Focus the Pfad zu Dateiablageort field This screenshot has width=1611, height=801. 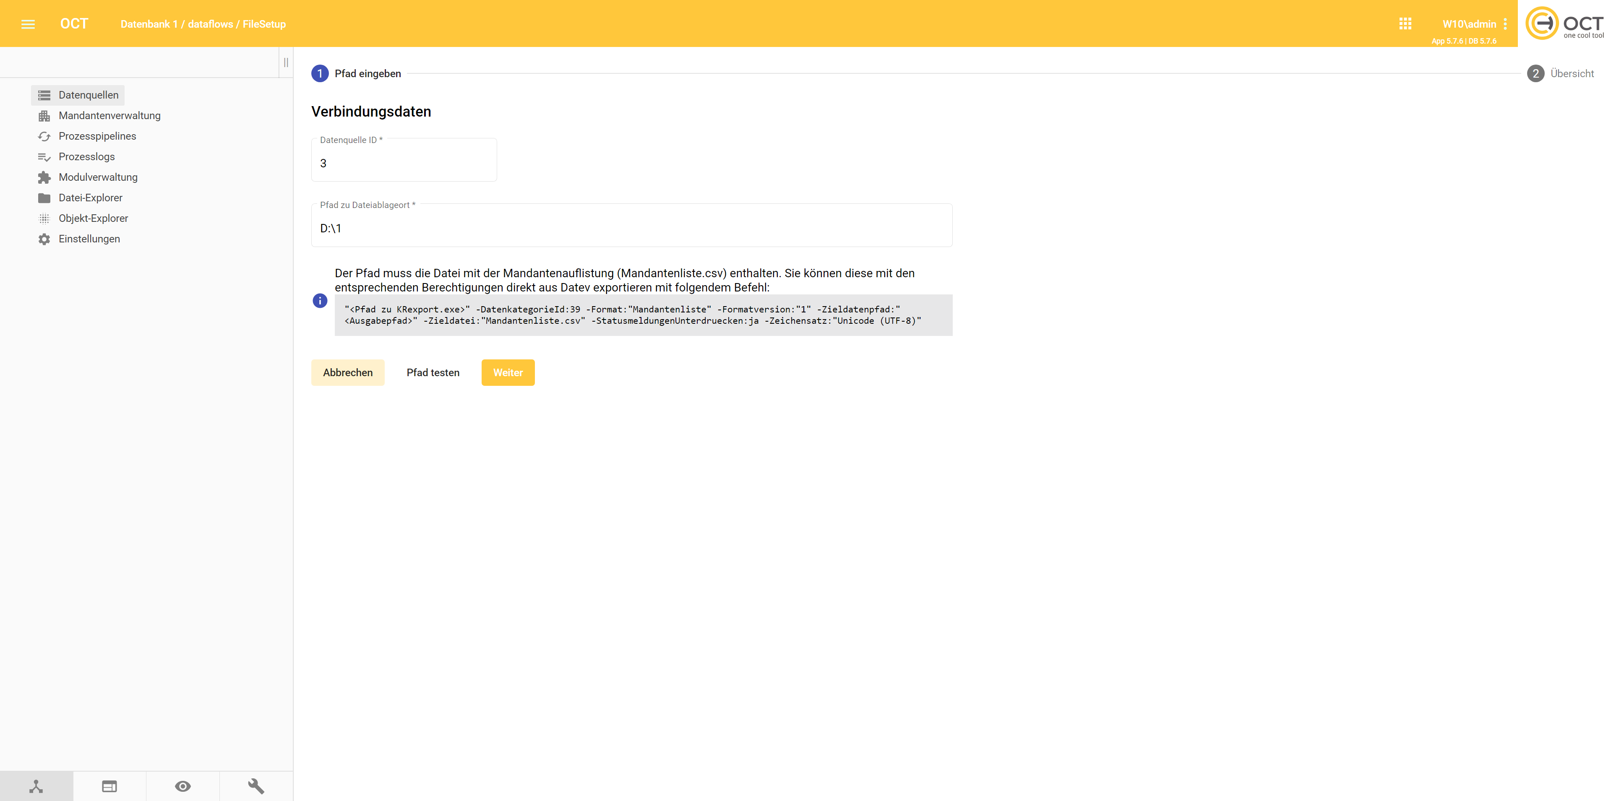click(632, 228)
